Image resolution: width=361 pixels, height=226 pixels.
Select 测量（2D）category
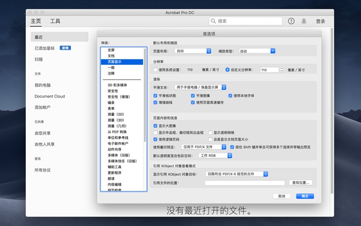[116, 114]
